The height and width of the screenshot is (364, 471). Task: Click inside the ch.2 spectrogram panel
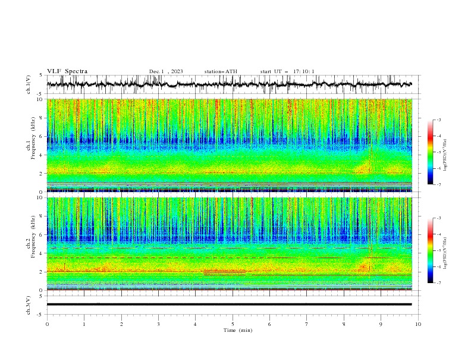tap(229, 244)
